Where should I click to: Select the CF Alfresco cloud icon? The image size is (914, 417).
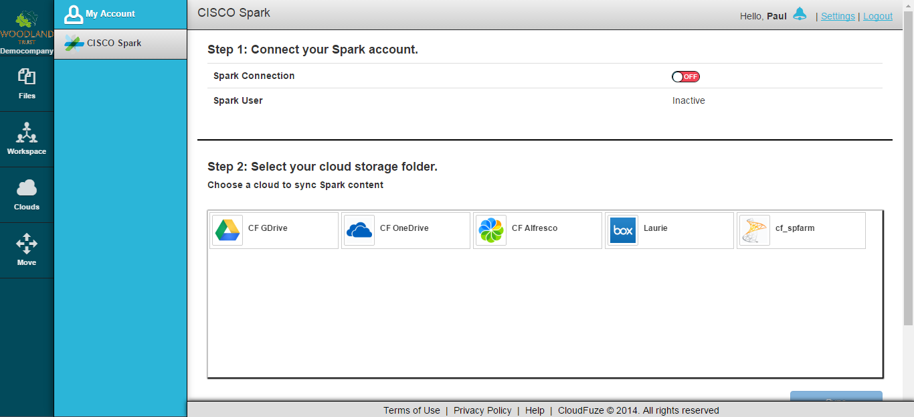(491, 230)
